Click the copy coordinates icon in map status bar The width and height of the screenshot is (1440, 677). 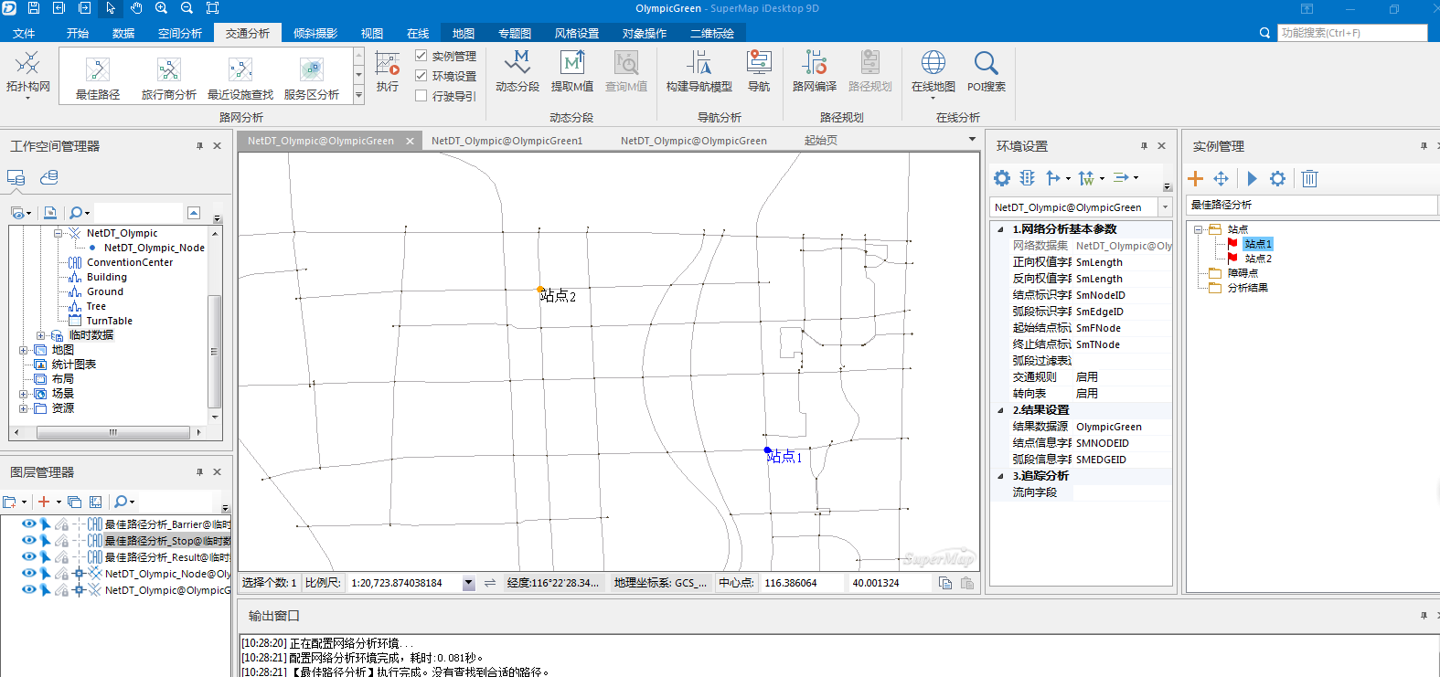point(945,583)
